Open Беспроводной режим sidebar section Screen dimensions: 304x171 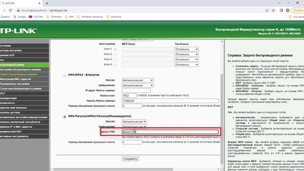point(24,65)
